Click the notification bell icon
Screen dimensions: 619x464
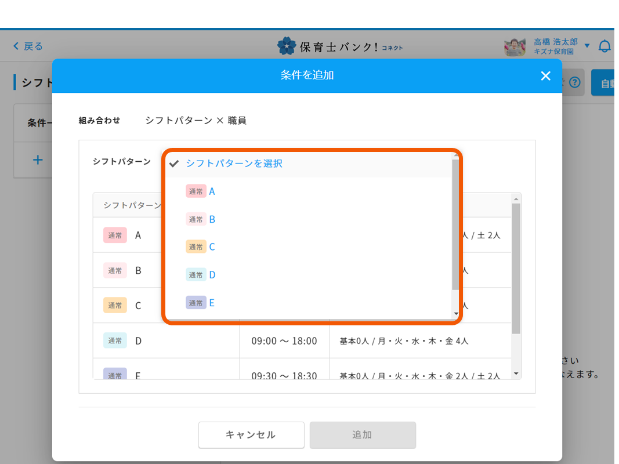coord(604,46)
